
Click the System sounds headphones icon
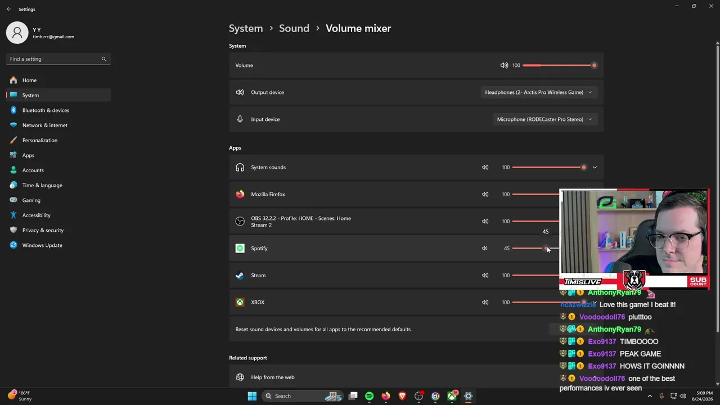(x=240, y=167)
